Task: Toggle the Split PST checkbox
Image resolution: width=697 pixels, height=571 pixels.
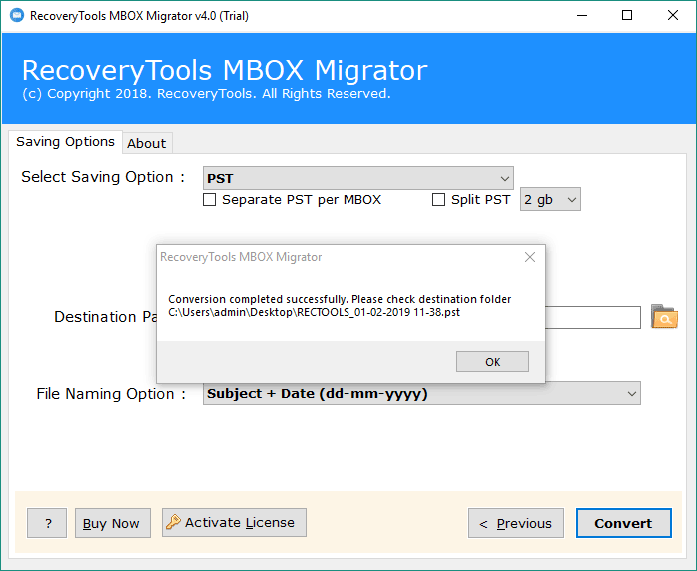Action: 438,199
